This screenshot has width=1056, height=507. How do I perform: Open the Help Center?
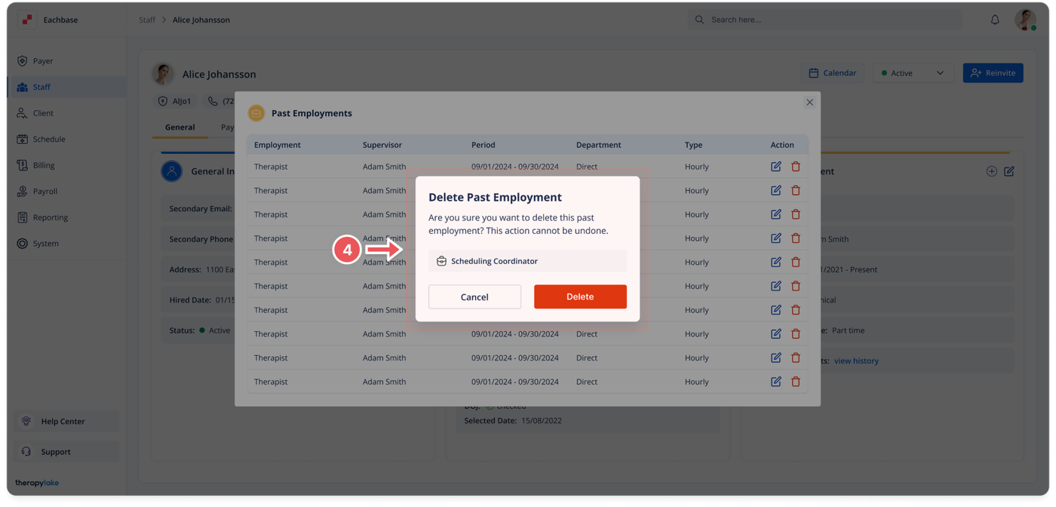(x=66, y=421)
